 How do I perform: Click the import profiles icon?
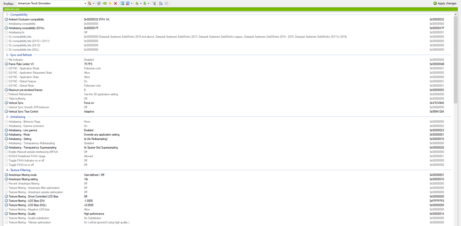click(144, 3)
